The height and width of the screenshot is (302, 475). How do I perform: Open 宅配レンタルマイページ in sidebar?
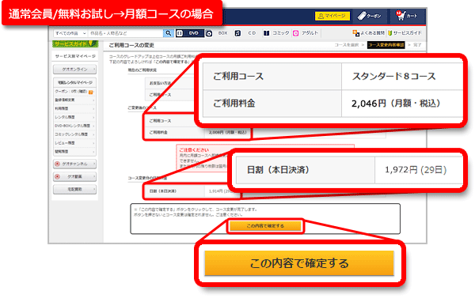pyautogui.click(x=75, y=82)
